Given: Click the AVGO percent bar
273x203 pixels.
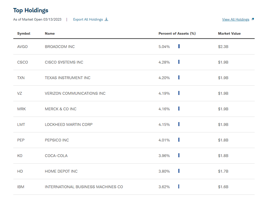Looking at the screenshot, I should (x=179, y=46).
